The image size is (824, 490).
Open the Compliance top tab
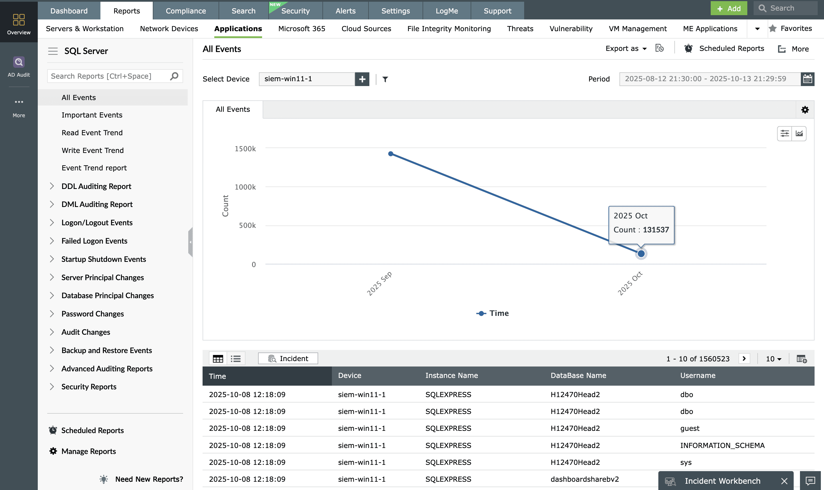186,11
